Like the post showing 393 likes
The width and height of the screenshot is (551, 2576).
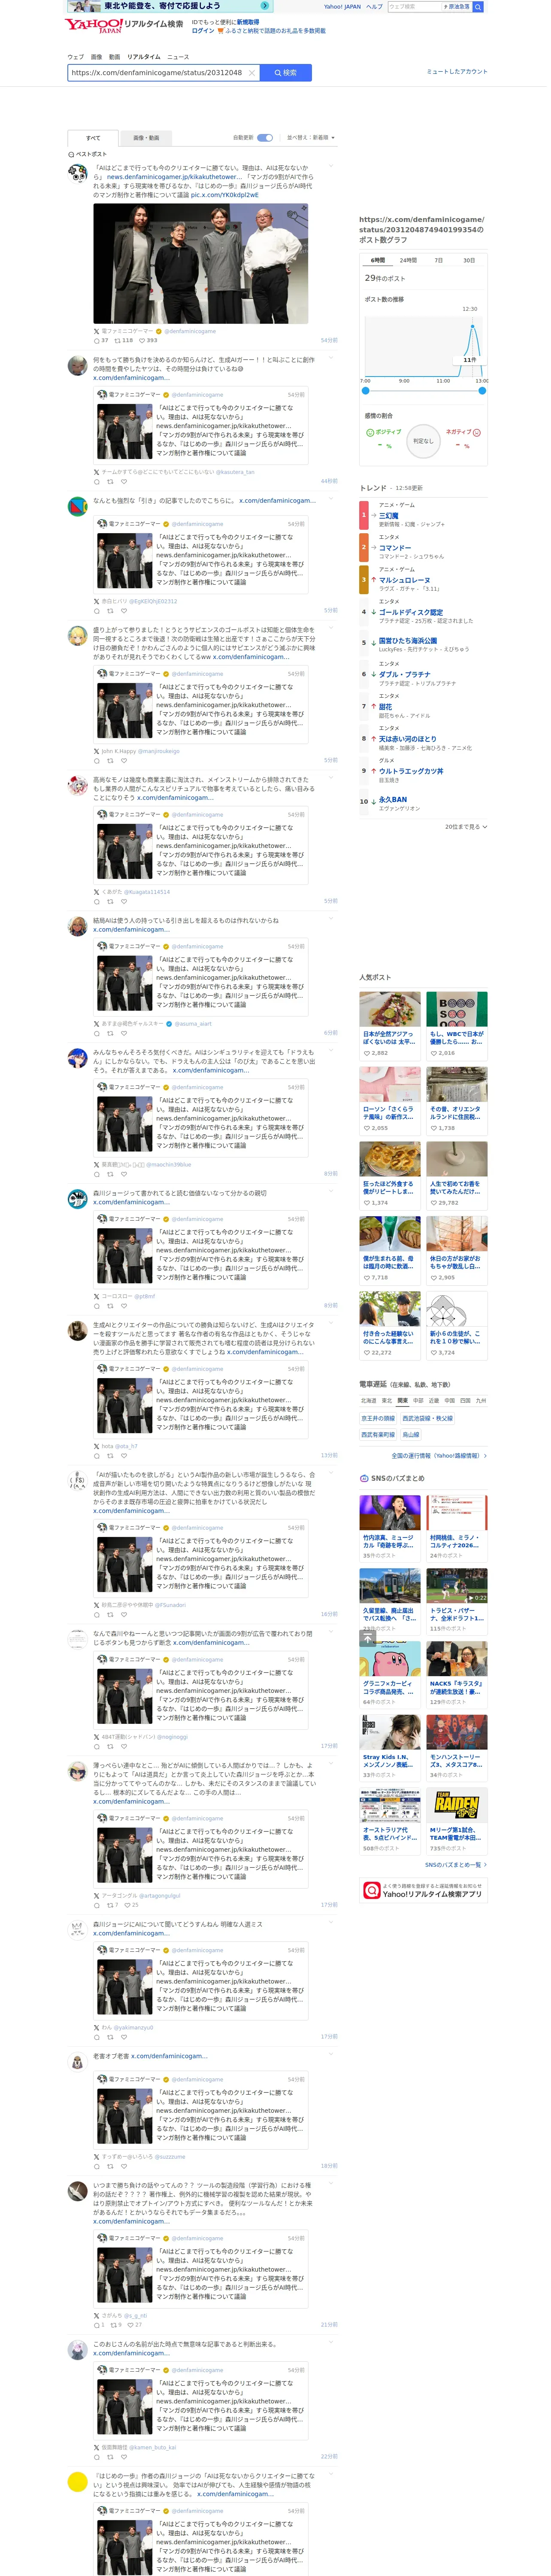pos(141,340)
